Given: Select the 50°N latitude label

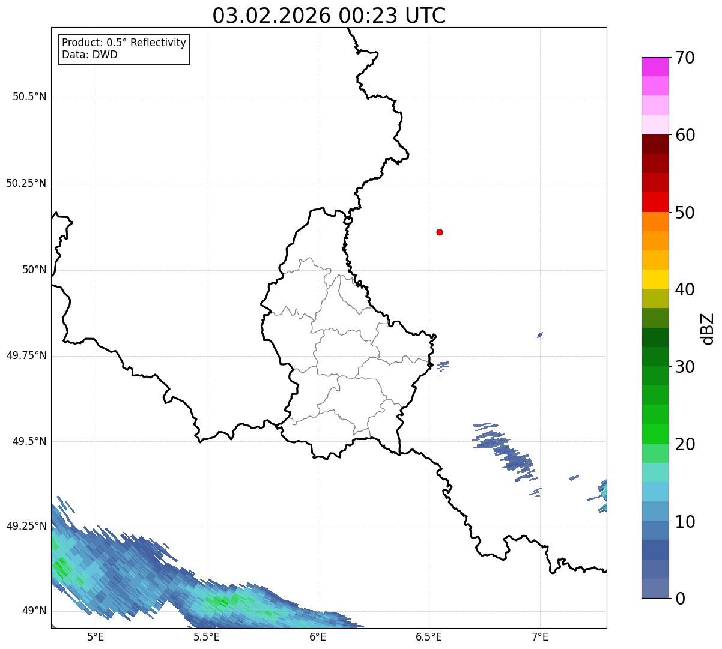Looking at the screenshot, I should point(34,270).
